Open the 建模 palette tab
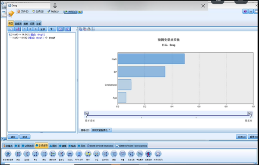259x165 pixels. [63, 146]
